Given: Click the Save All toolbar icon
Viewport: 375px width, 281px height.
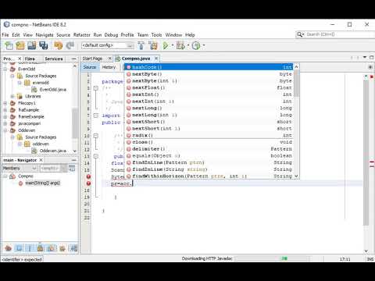Looking at the screenshot, I should pyautogui.click(x=44, y=45).
